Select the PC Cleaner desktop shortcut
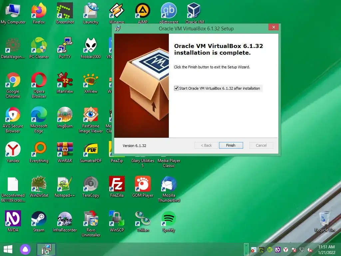Screen dimensions: 341x256 coord(39,48)
